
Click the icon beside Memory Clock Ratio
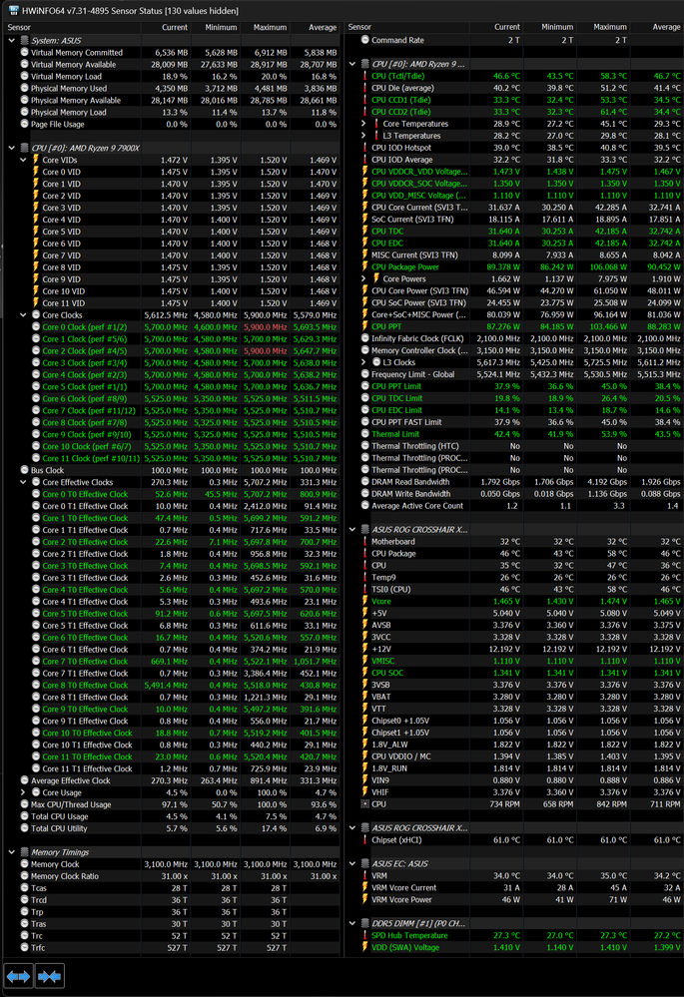point(24,875)
